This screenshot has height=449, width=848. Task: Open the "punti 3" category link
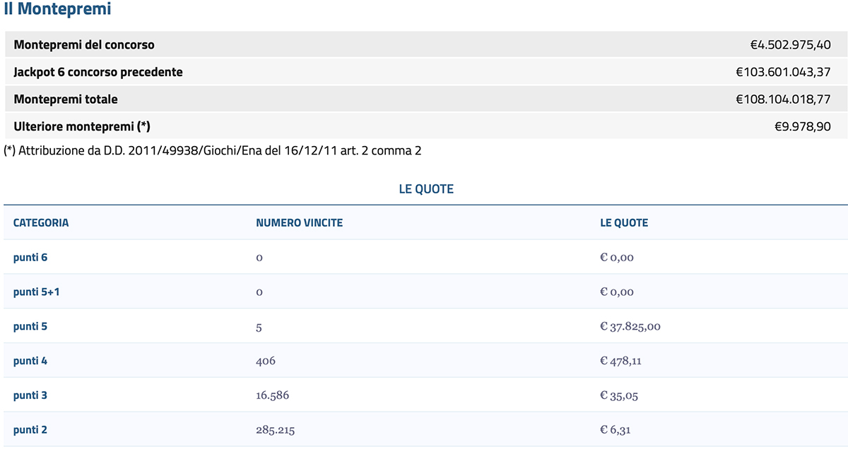30,395
